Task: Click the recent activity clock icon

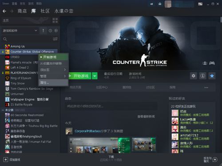Action: [x=50, y=31]
